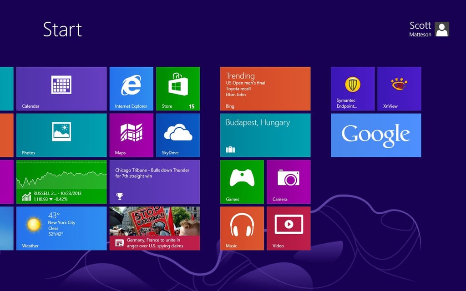
Task: Open the Budapest, Hungary travel tile
Action: point(265,135)
